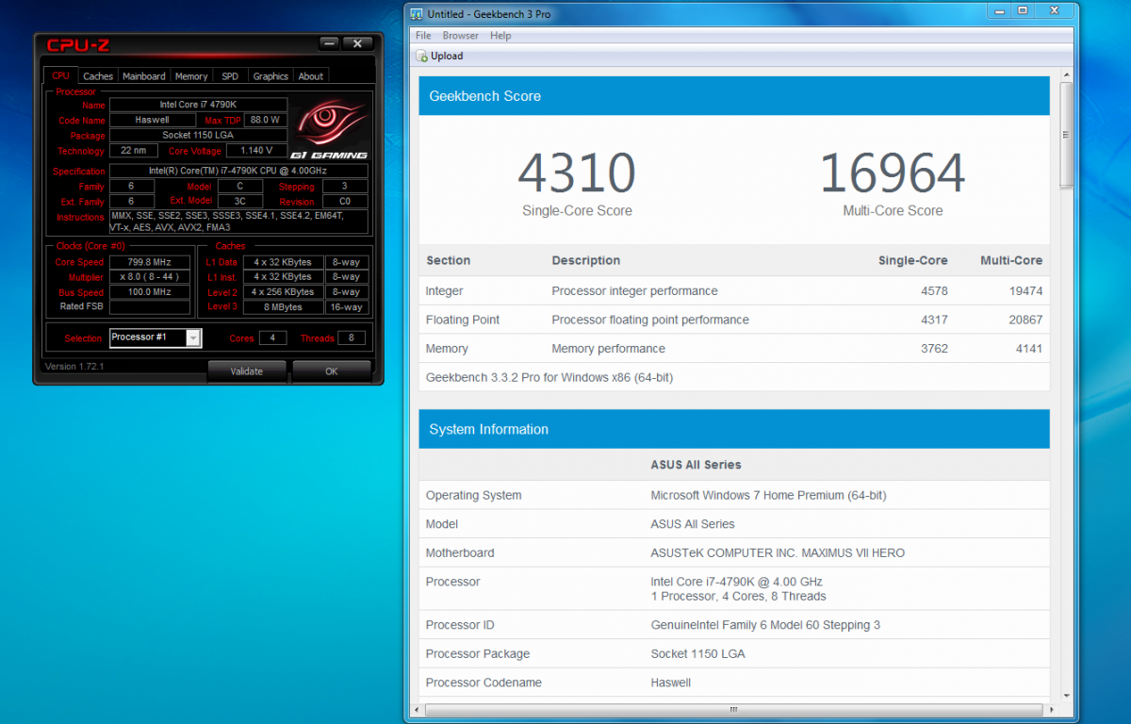Viewport: 1131px width, 724px height.
Task: Click the Level 2 value '4 x 256 KBytes'
Action: [283, 292]
